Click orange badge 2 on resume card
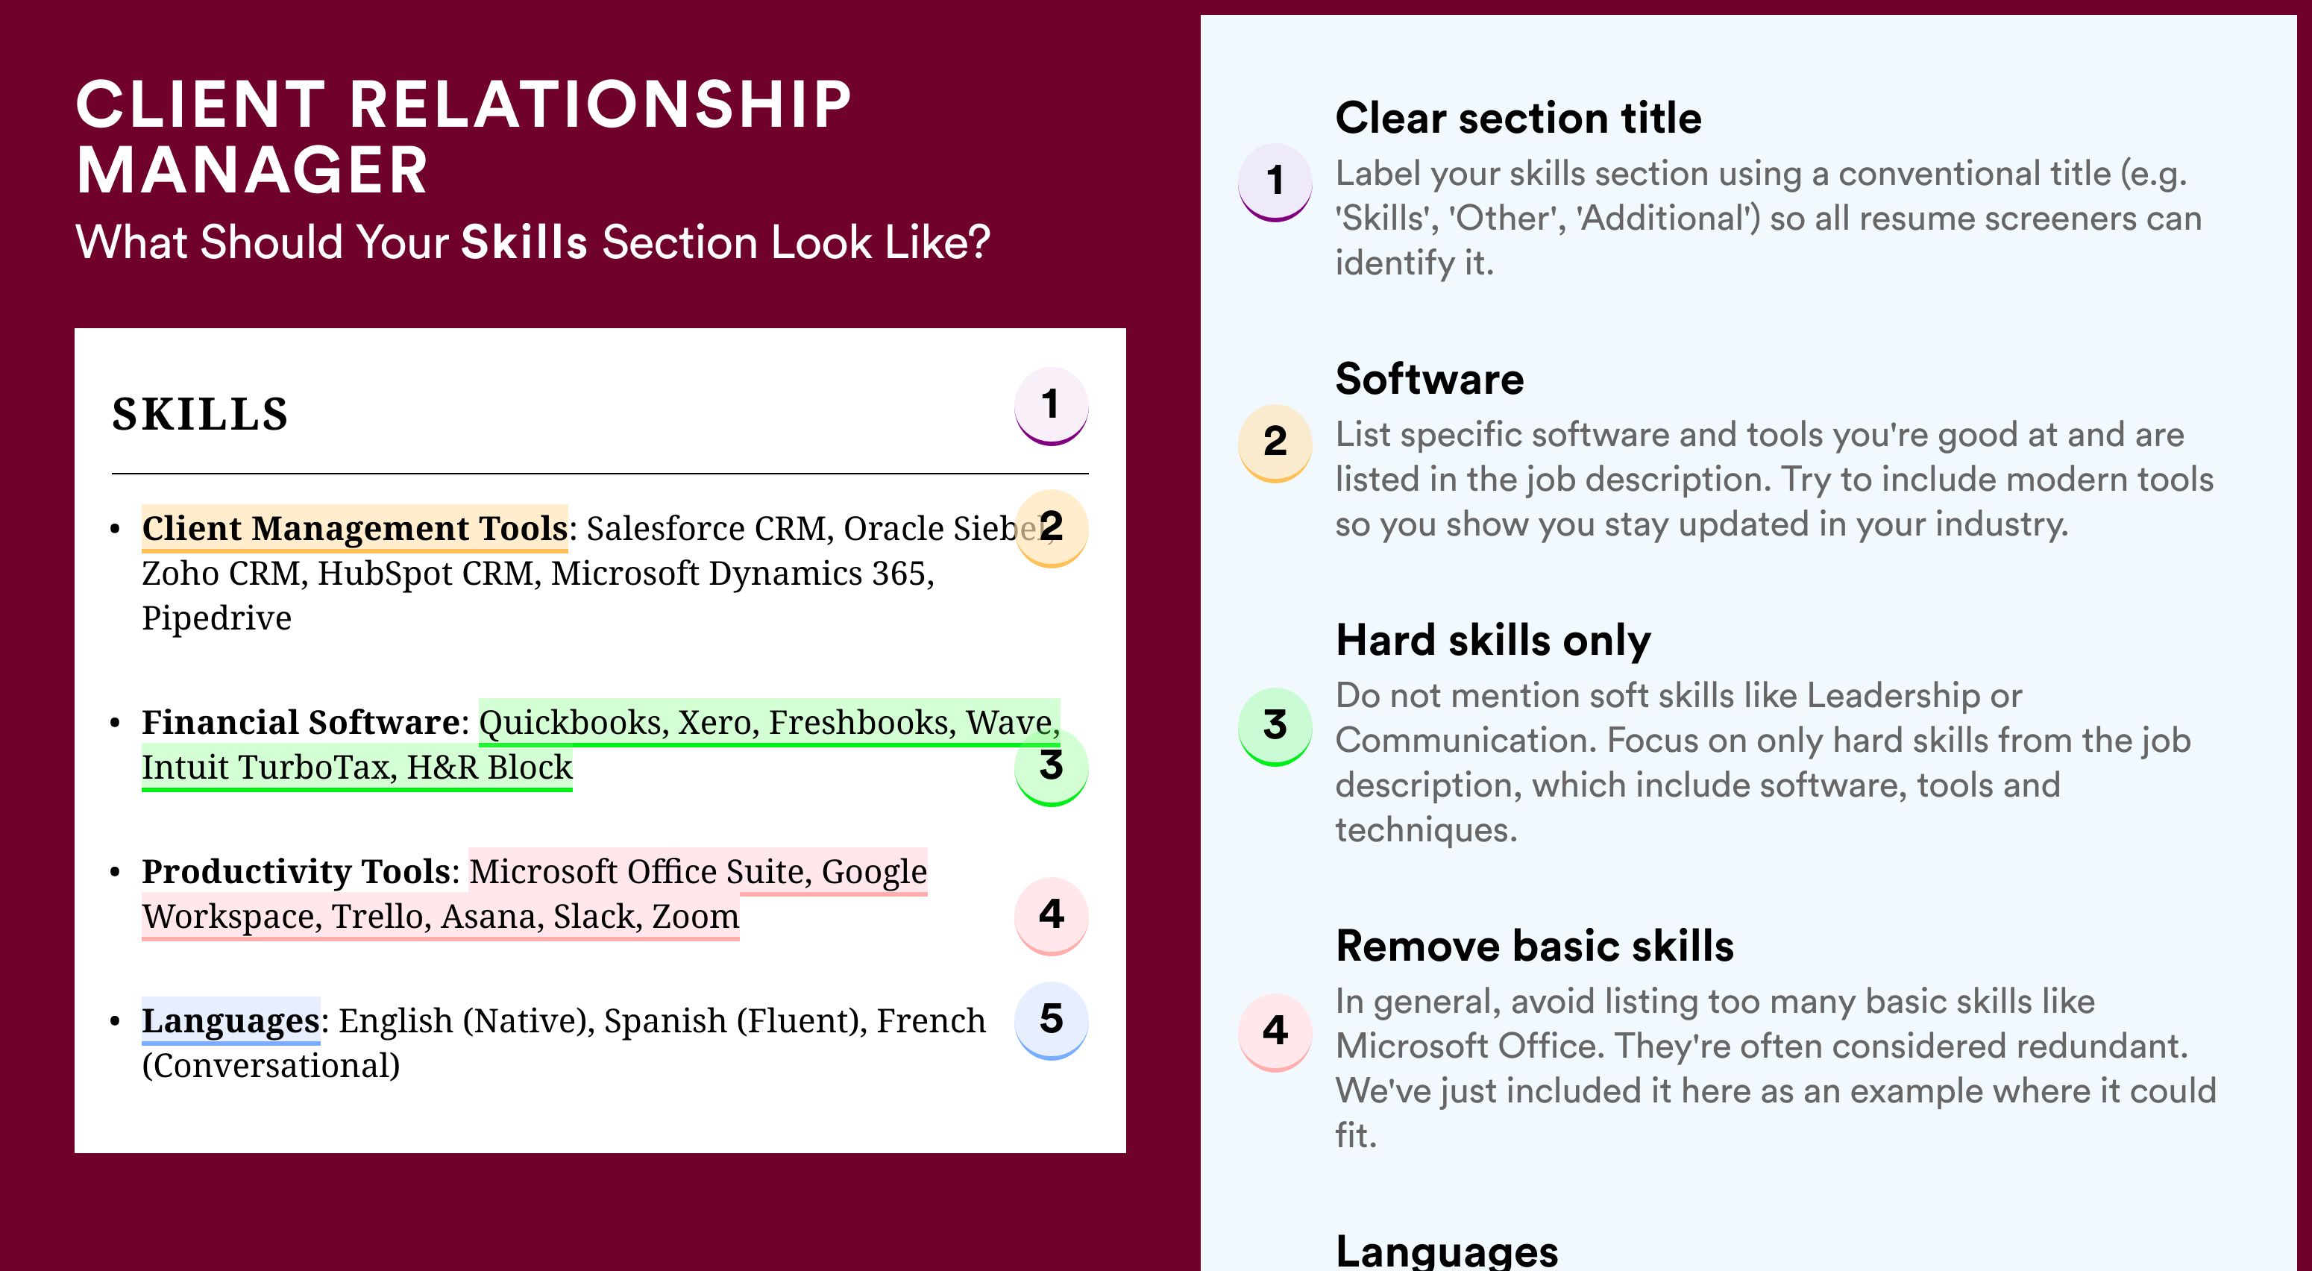Viewport: 2312px width, 1271px height. click(1051, 528)
